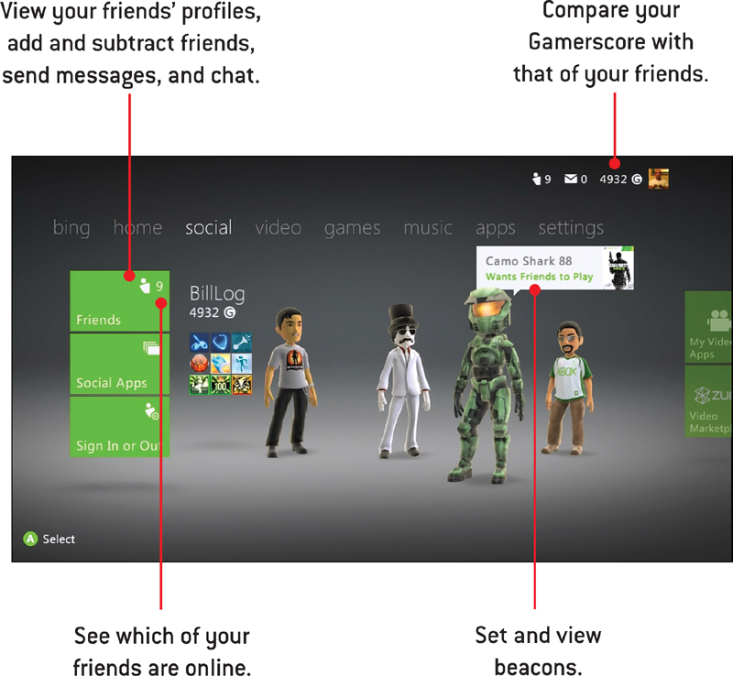Select the music tab

click(428, 228)
